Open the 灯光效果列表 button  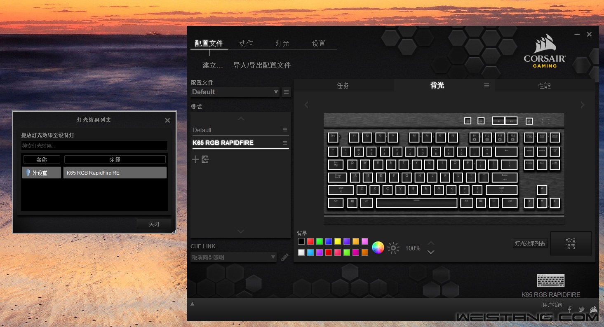coord(530,243)
